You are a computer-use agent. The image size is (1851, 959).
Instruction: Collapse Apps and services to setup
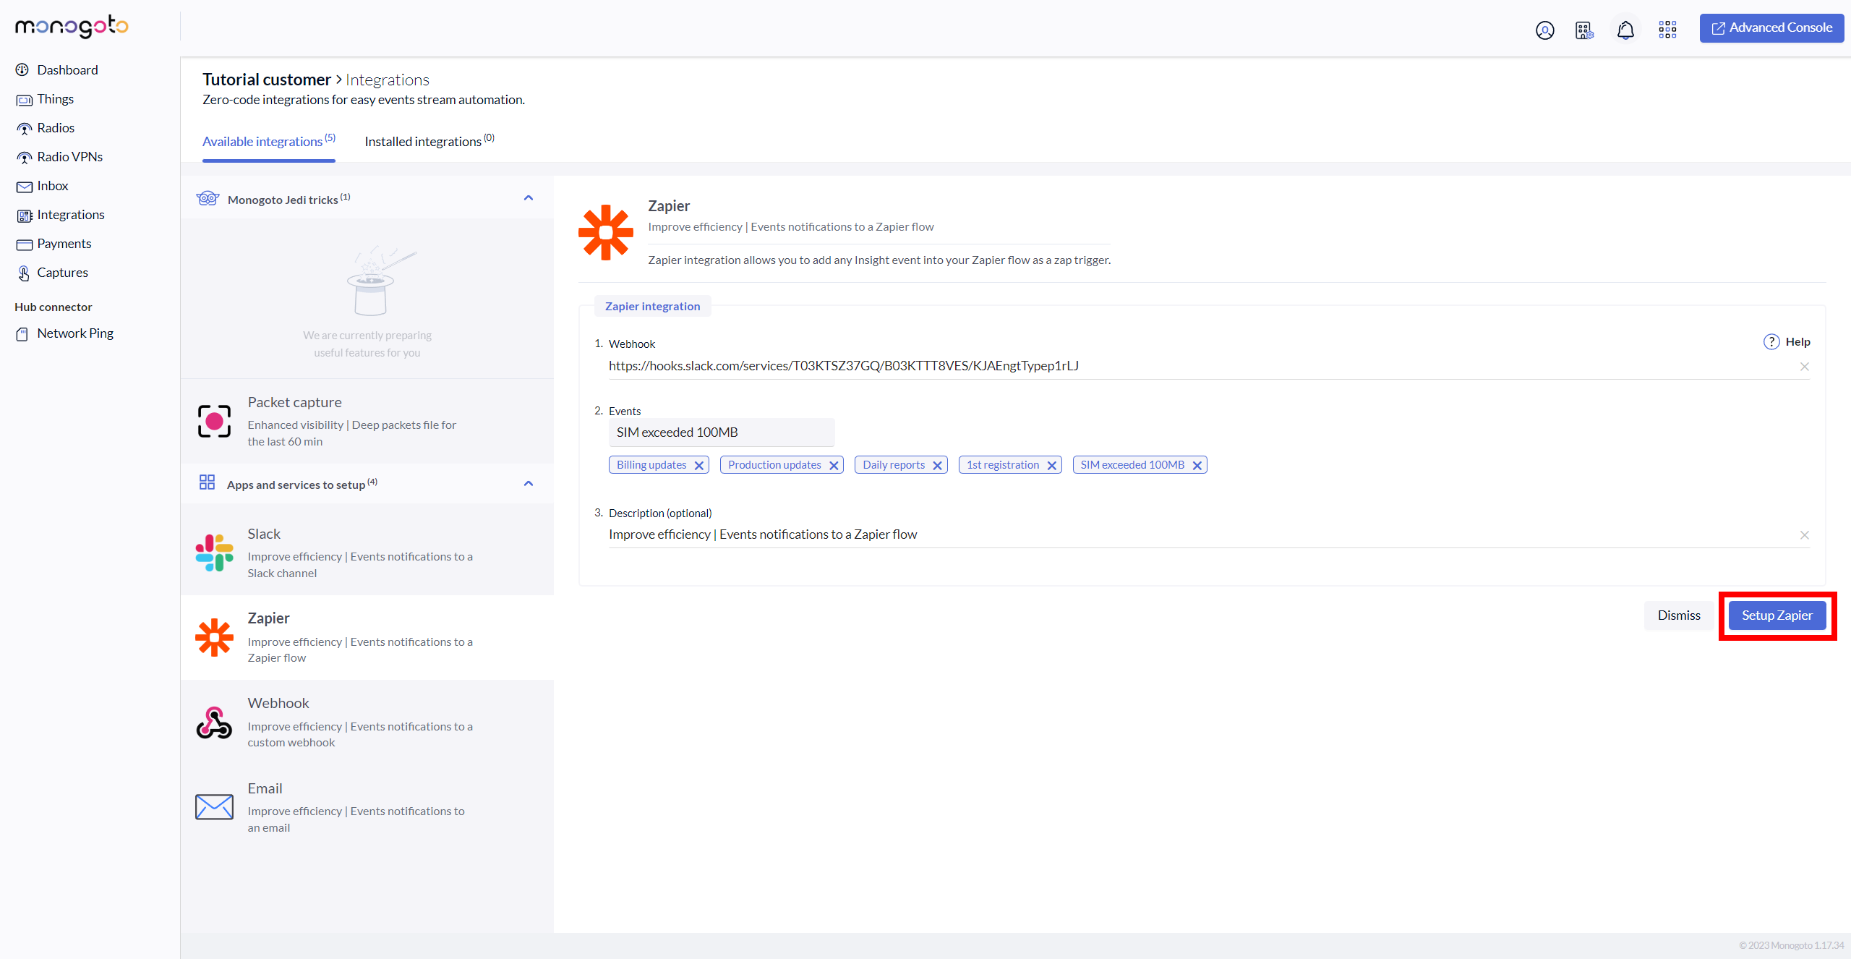pos(529,484)
